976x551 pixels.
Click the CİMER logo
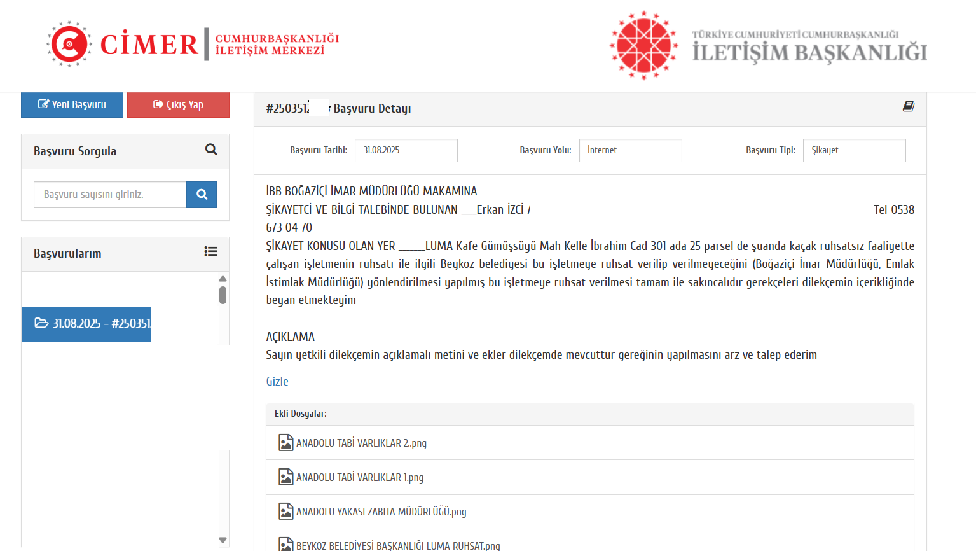[x=193, y=44]
